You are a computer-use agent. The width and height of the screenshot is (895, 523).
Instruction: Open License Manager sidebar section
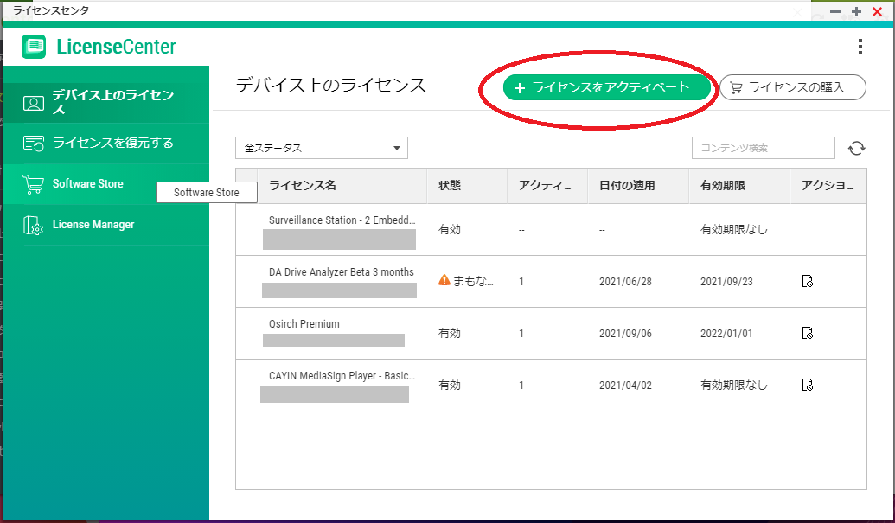click(x=105, y=225)
